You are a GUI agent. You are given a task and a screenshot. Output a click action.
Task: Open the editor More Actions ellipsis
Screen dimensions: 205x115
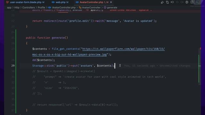pos(197,2)
